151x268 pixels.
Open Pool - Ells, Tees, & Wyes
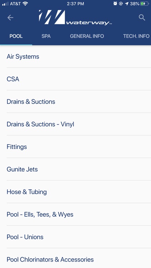75,214
